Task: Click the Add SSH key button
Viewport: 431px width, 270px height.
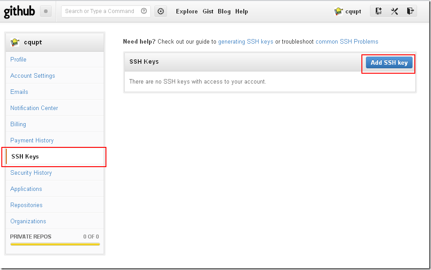Action: coord(389,63)
